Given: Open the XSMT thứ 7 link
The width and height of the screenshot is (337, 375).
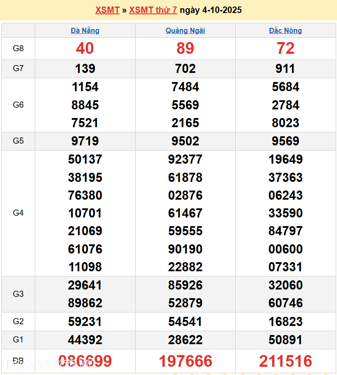Looking at the screenshot, I should (153, 10).
